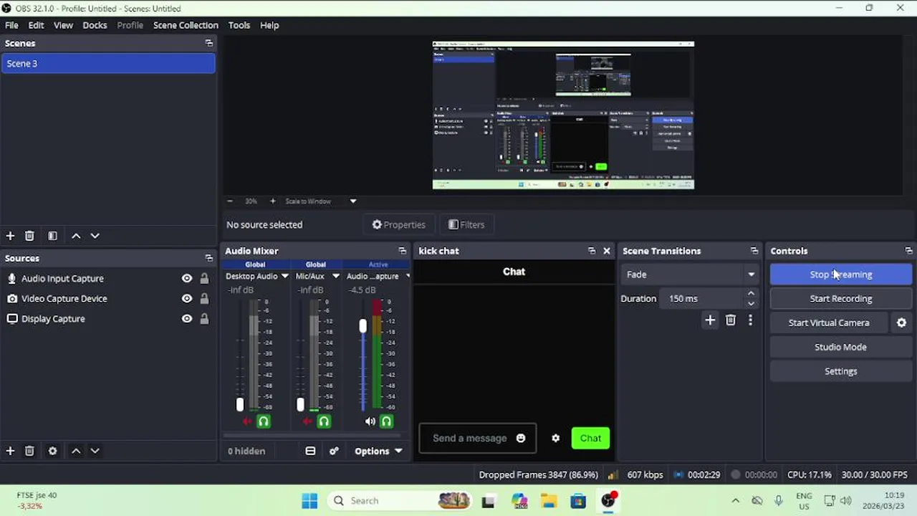Viewport: 917px width, 516px height.
Task: Show hidden taskbar tray icons chevron
Action: [735, 500]
